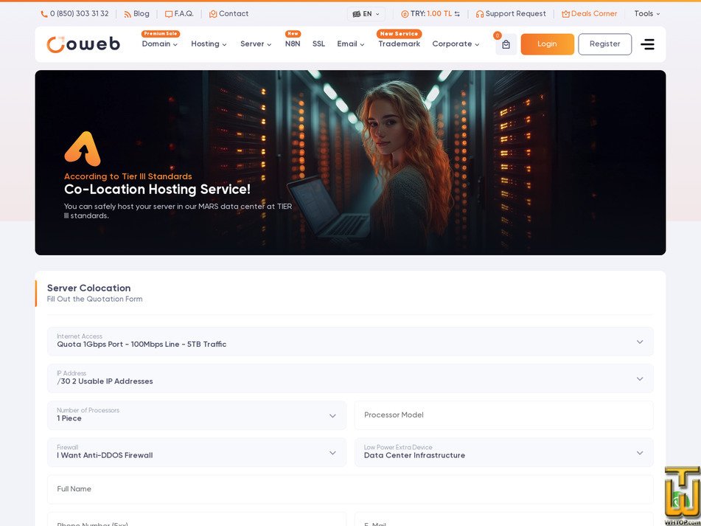Click the Coweb logo
The image size is (701, 526).
(83, 44)
